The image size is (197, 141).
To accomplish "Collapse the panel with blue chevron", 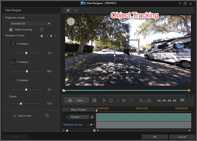I will click(189, 96).
